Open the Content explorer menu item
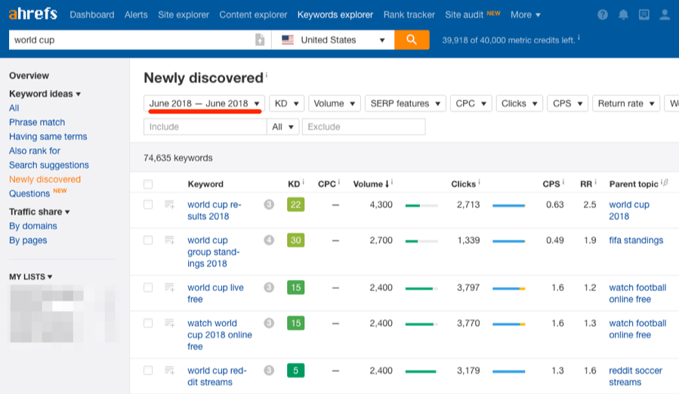 (253, 15)
